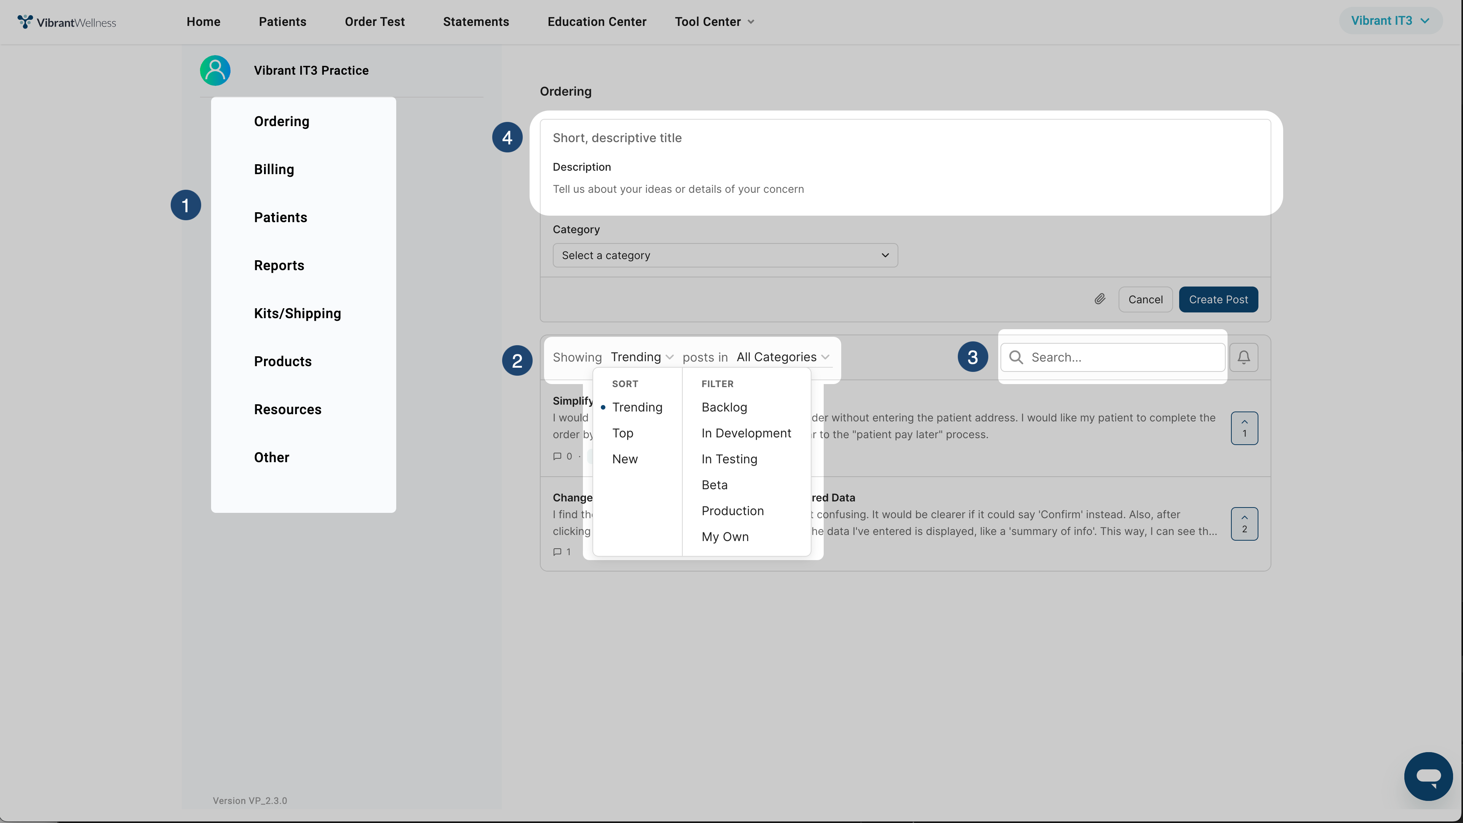Click the Create Post button

1218,299
